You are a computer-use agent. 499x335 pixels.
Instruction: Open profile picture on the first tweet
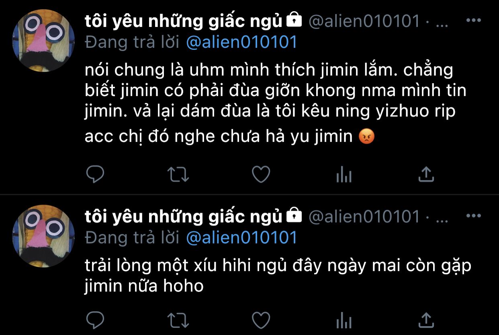(x=43, y=41)
